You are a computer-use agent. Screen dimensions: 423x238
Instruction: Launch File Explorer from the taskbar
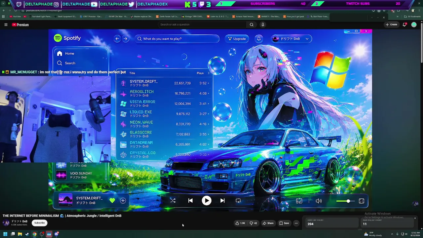(20, 234)
